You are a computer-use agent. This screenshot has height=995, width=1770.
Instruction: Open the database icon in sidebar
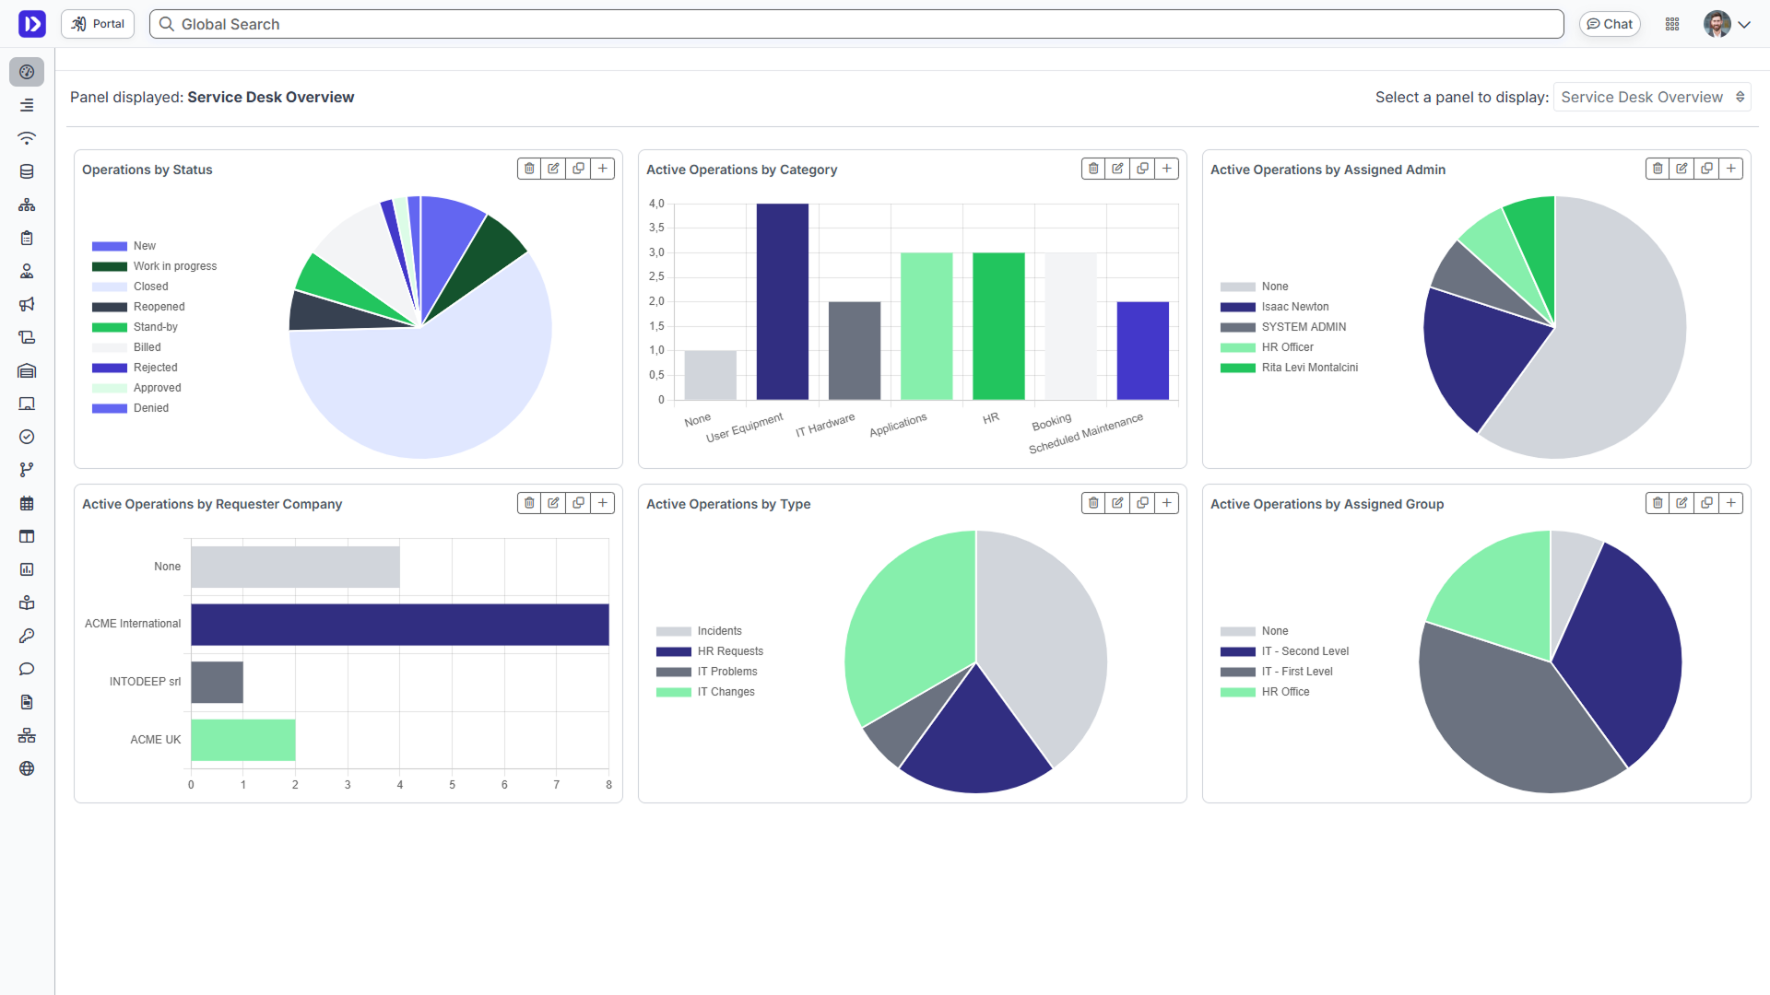(x=27, y=171)
